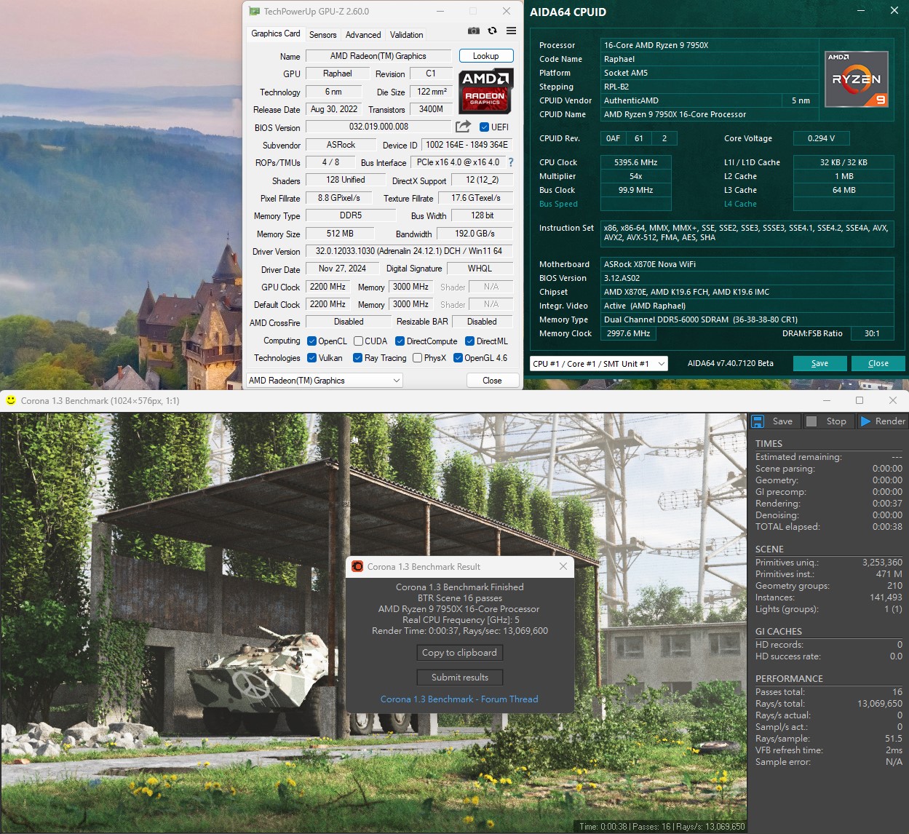Click the Close button in GPU-Z
Viewport: 909px width, 834px height.
pos(492,381)
